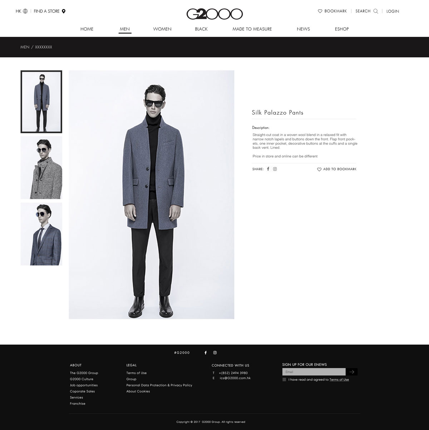This screenshot has height=430, width=429.
Task: Open Personal Data Protection & Privacy Policy link
Action: tap(159, 385)
